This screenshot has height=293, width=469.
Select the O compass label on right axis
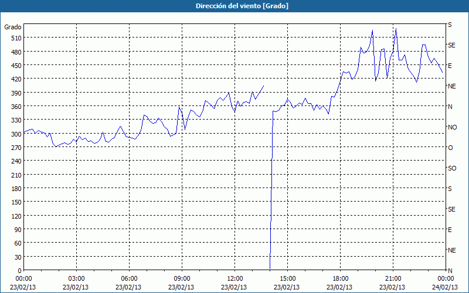pos(450,148)
